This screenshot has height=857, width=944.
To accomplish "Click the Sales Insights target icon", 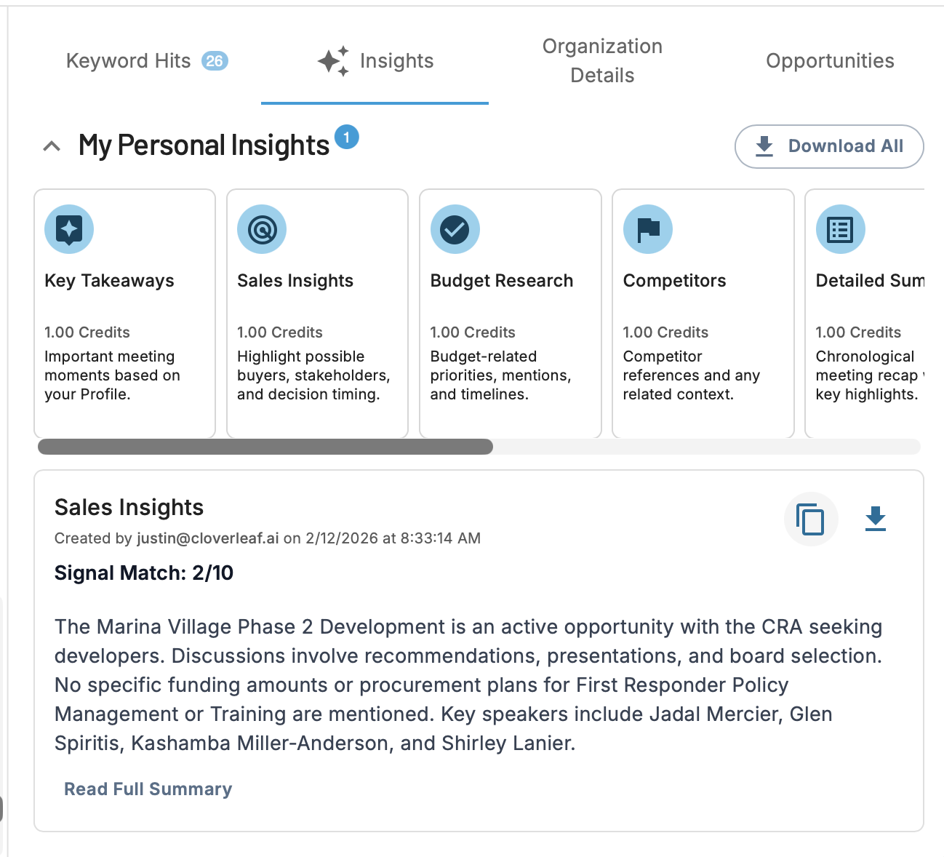I will [x=262, y=229].
